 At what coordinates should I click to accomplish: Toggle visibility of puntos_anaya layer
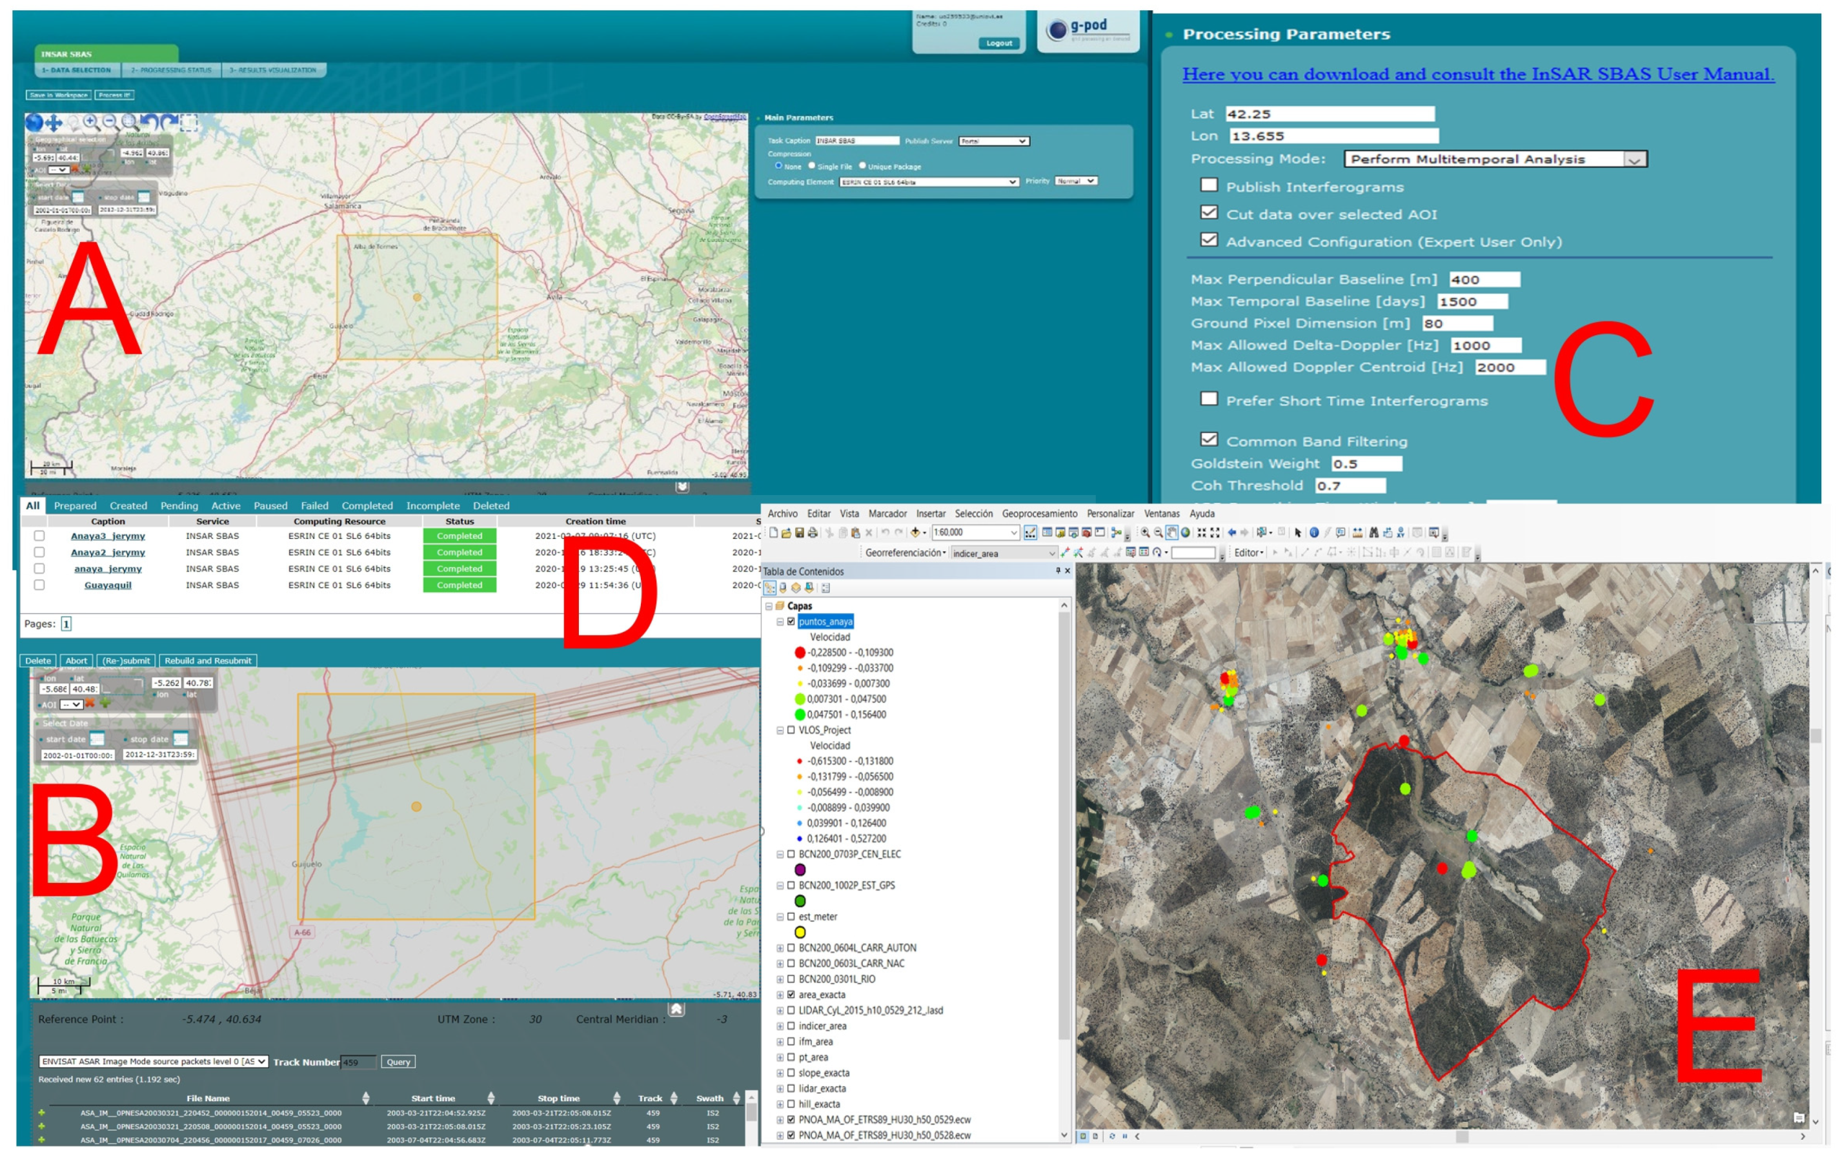[791, 622]
